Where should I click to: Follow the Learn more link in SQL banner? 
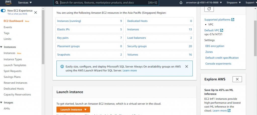click(x=130, y=71)
